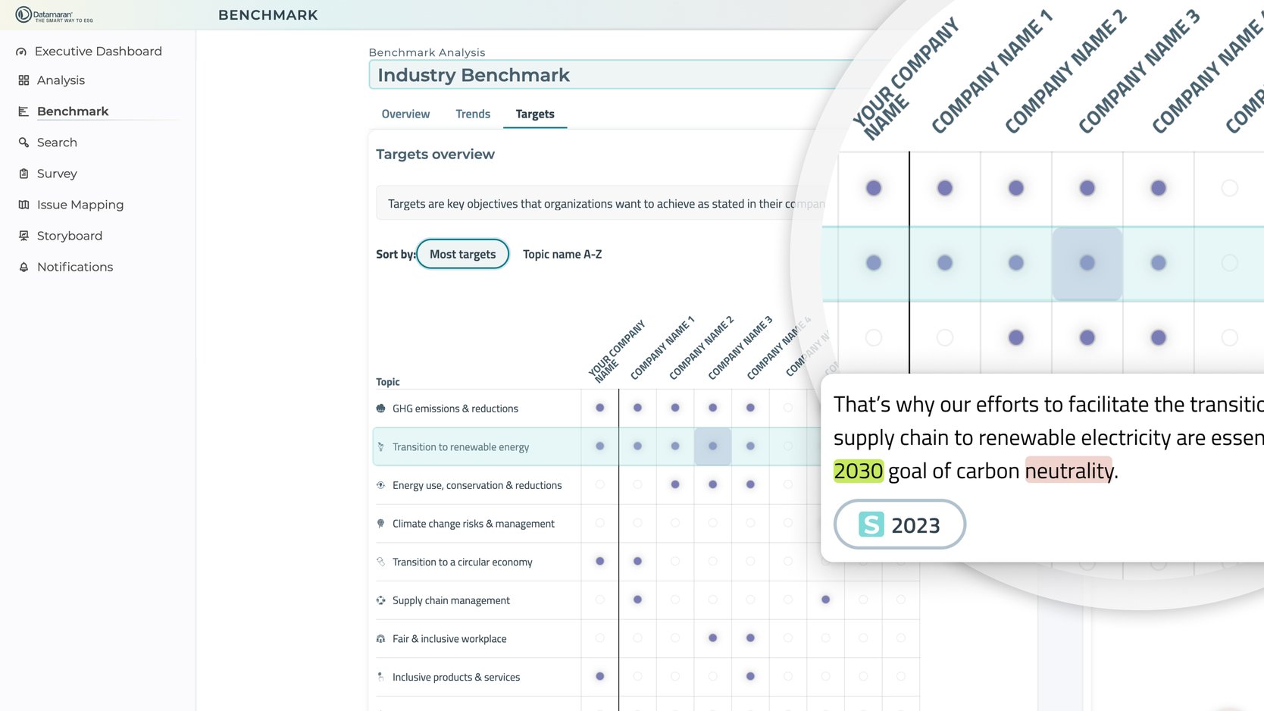Viewport: 1264px width, 711px height.
Task: Switch to the Trends tab
Action: [x=473, y=114]
